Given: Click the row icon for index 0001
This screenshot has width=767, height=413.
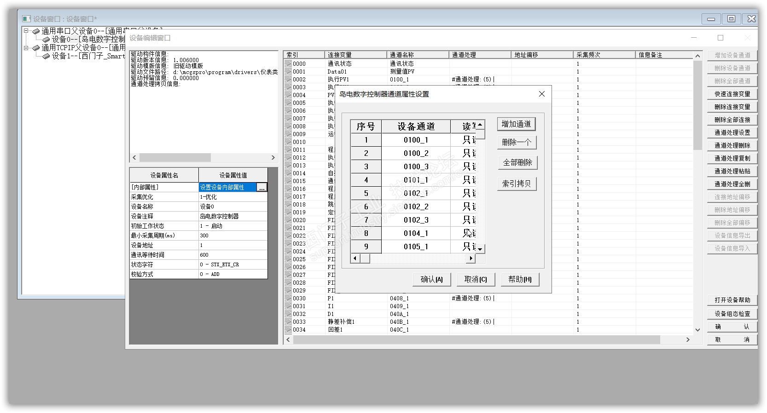Looking at the screenshot, I should click(x=288, y=71).
